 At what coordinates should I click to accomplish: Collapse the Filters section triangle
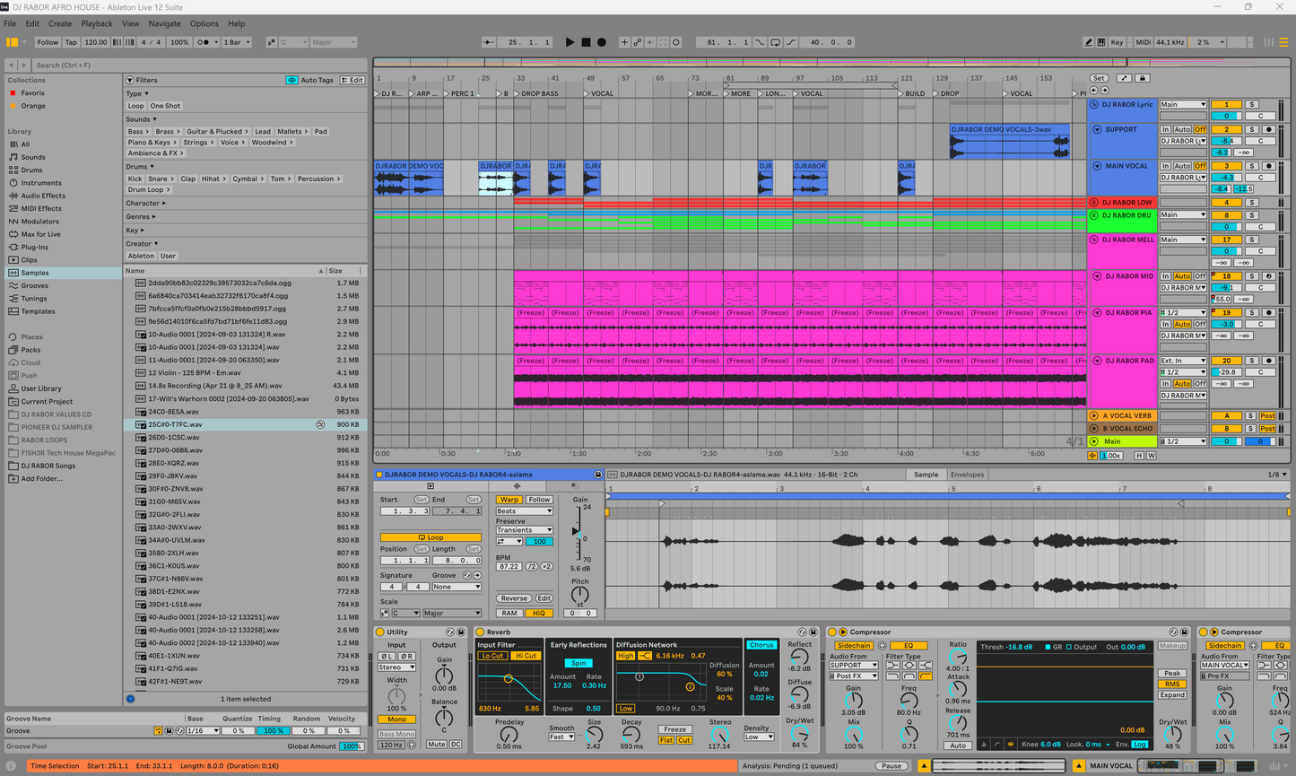tap(130, 80)
